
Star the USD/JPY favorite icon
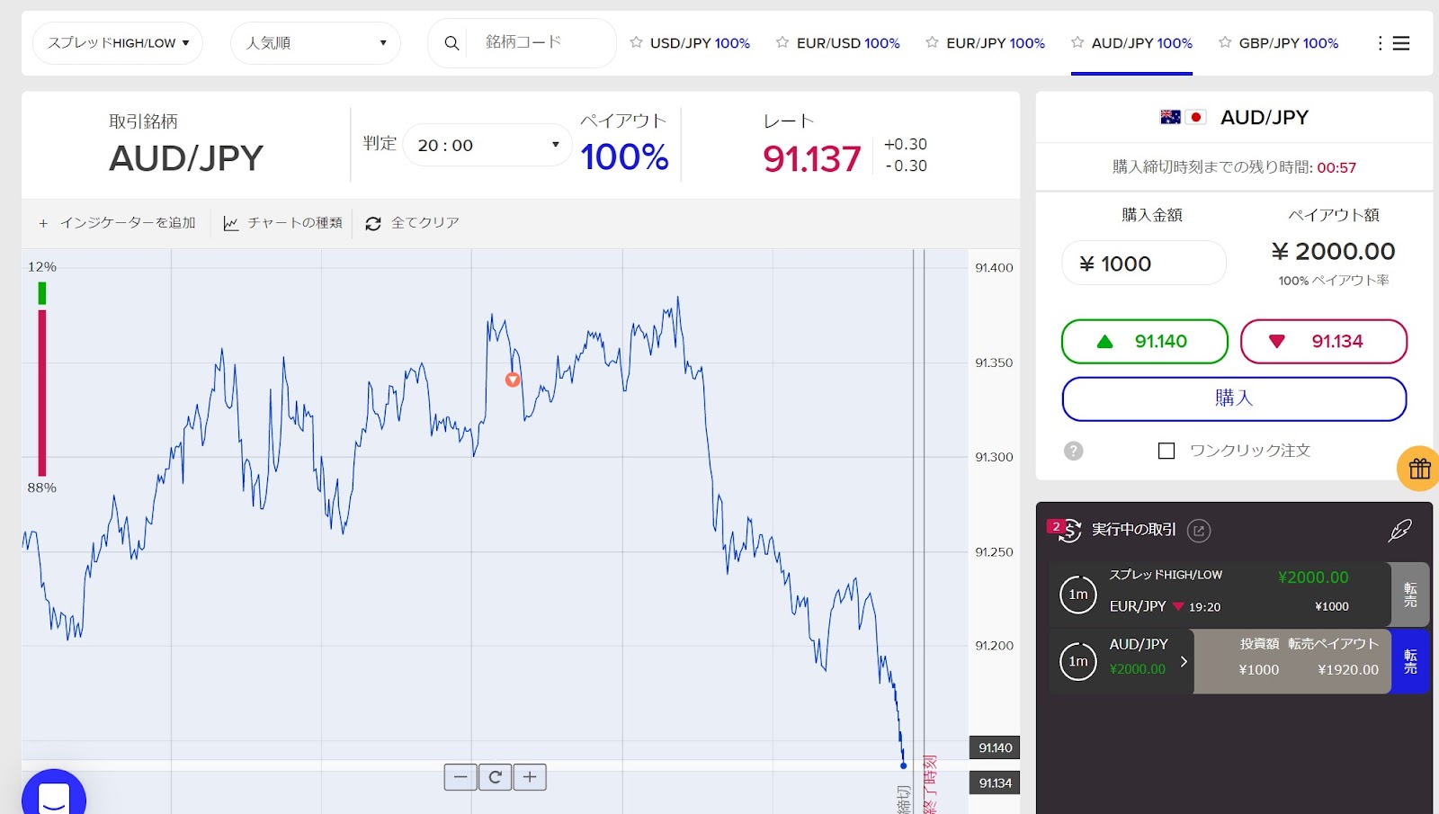636,42
